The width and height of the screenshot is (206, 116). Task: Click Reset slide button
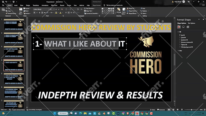tap(26, 11)
